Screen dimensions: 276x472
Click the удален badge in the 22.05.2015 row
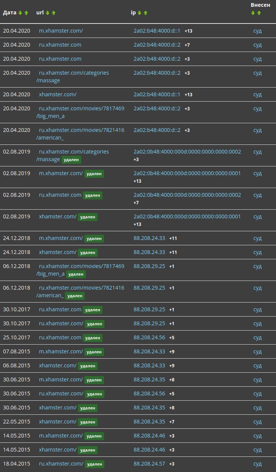click(x=88, y=422)
